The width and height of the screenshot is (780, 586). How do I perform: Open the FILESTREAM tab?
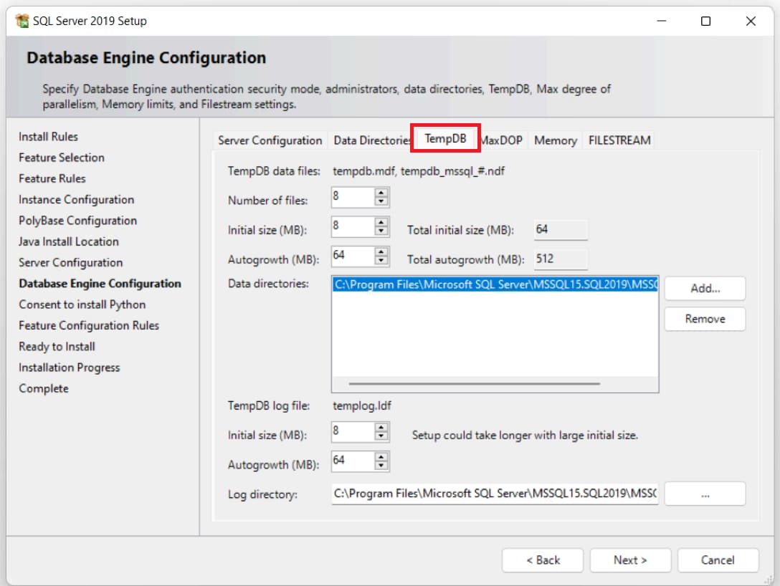pos(619,140)
